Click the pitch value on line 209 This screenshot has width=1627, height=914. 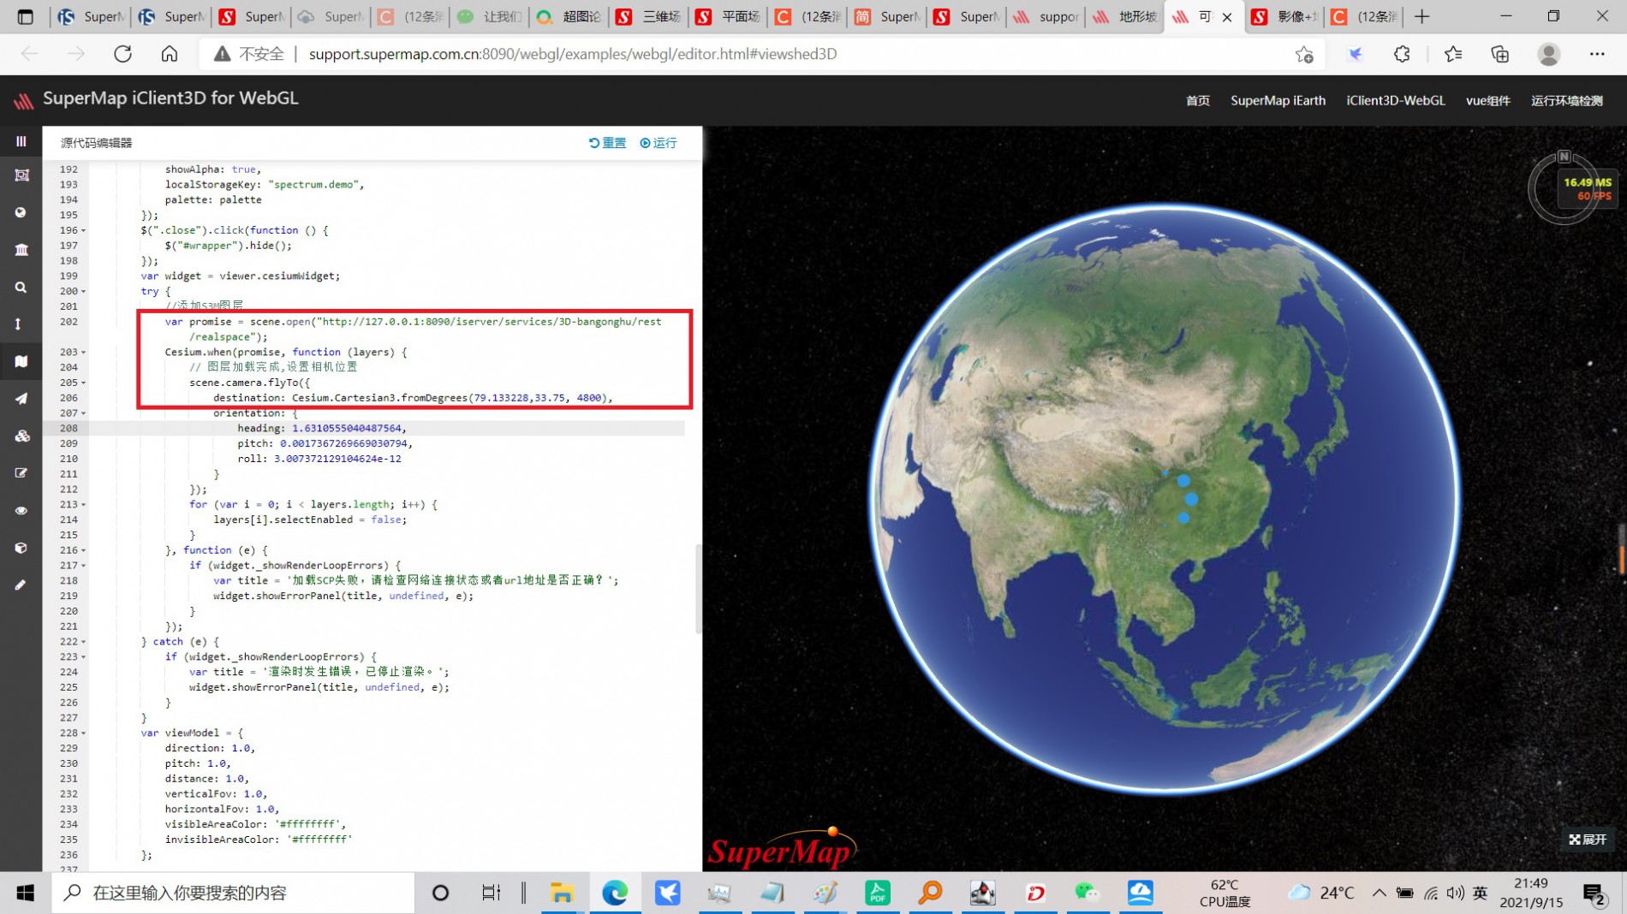344,443
